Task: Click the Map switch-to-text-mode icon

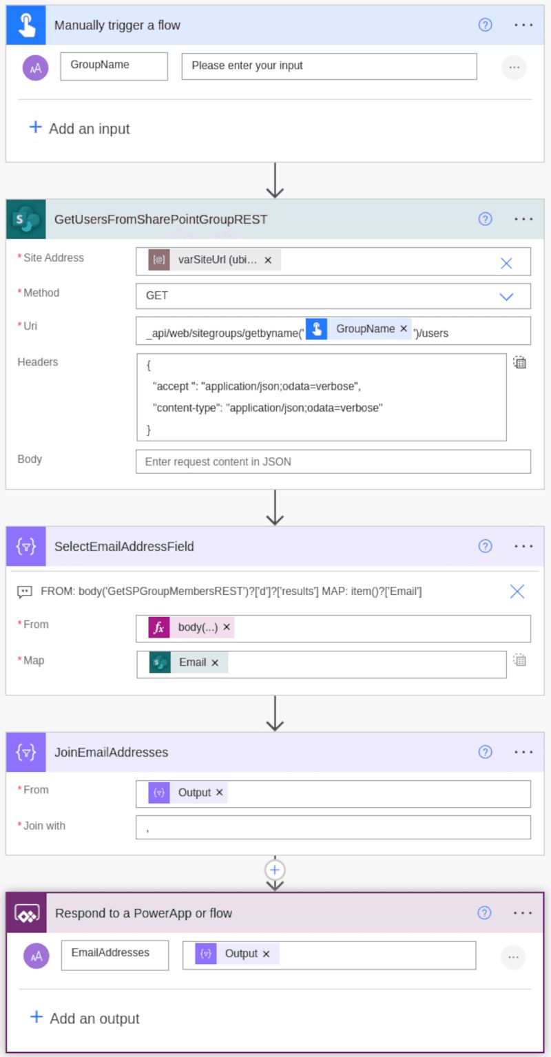Action: [519, 660]
